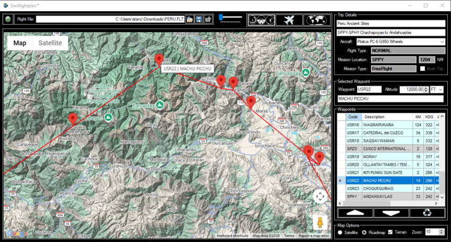Open the Aircraft dropdown

coord(442,42)
